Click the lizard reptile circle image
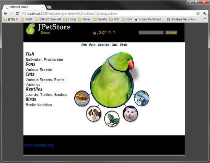Image resolution: width=210 pixels, height=163 pixels. click(112, 119)
